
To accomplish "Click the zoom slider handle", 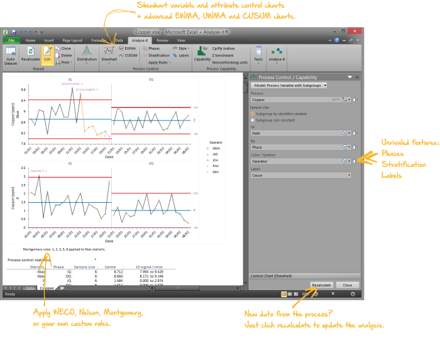I will pyautogui.click(x=333, y=294).
